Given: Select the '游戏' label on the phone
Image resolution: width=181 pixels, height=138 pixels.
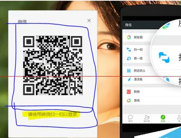Looking at the screenshot, I should 137,100.
